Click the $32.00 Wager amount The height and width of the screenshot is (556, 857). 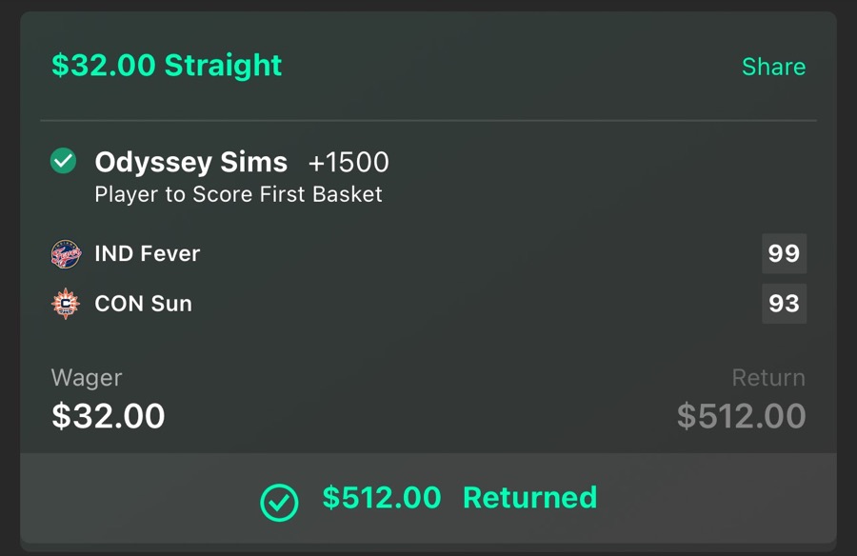[x=108, y=415]
